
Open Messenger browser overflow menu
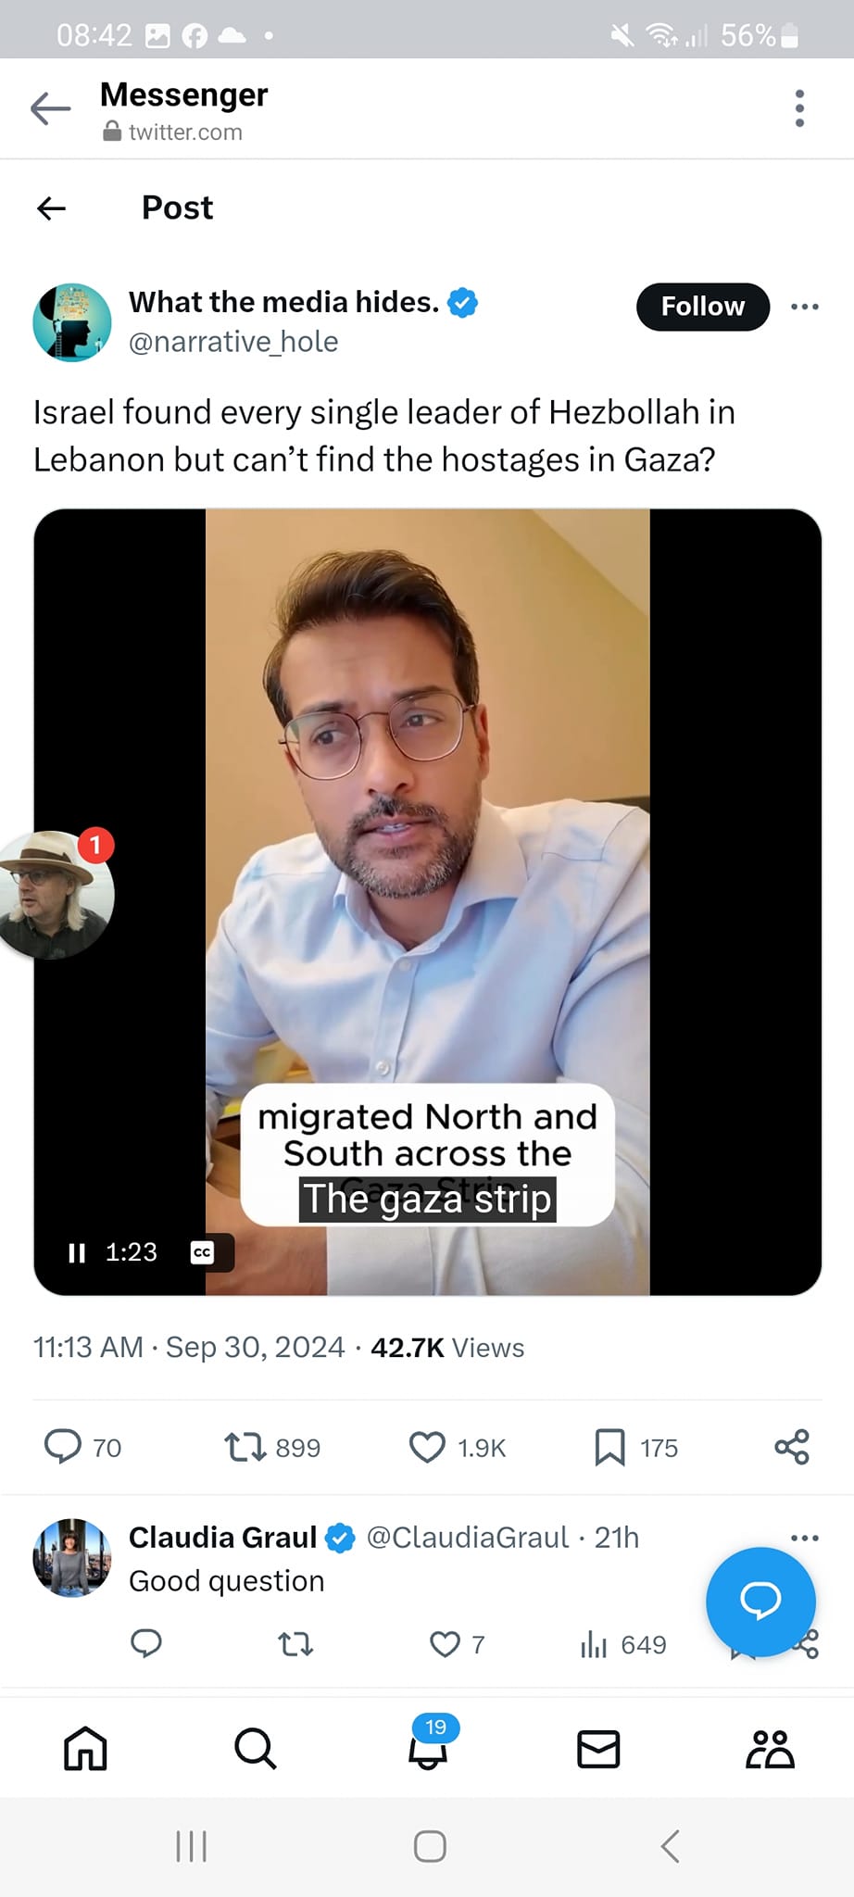(799, 108)
